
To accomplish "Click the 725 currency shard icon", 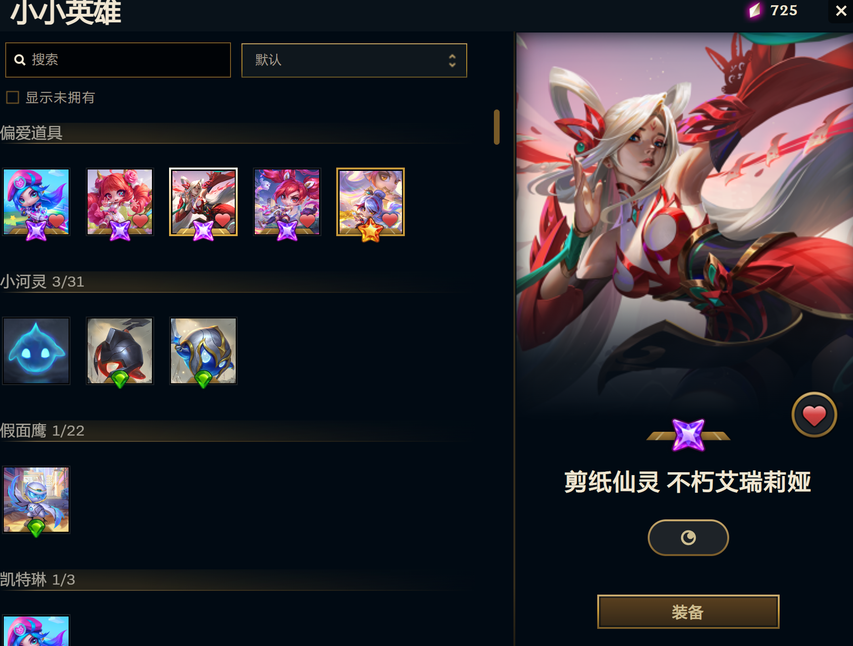I will pos(754,10).
